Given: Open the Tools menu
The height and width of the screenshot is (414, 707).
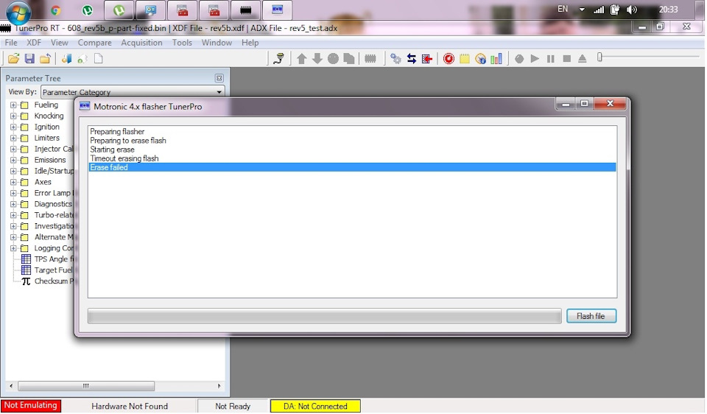Looking at the screenshot, I should [182, 43].
